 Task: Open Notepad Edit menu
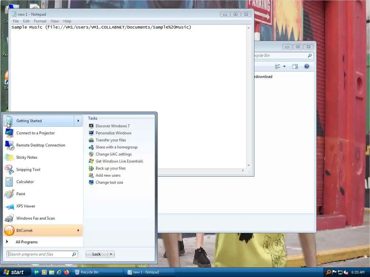tap(26, 21)
